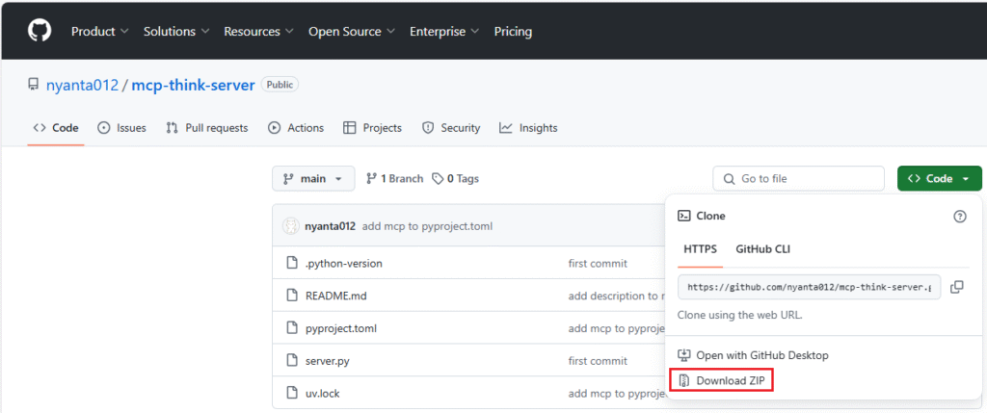Open the mcp-think-server repository link
The image size is (987, 413).
(x=193, y=85)
